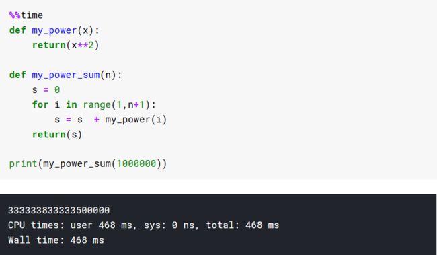Click the exponent 2 in x**2

[x=91, y=45]
